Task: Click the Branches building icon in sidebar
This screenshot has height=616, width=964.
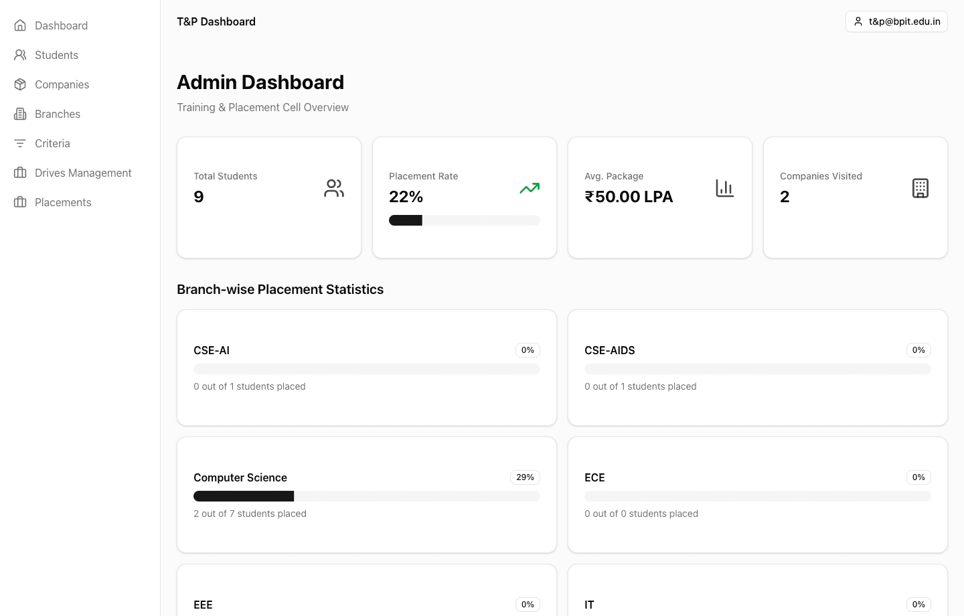Action: point(20,114)
